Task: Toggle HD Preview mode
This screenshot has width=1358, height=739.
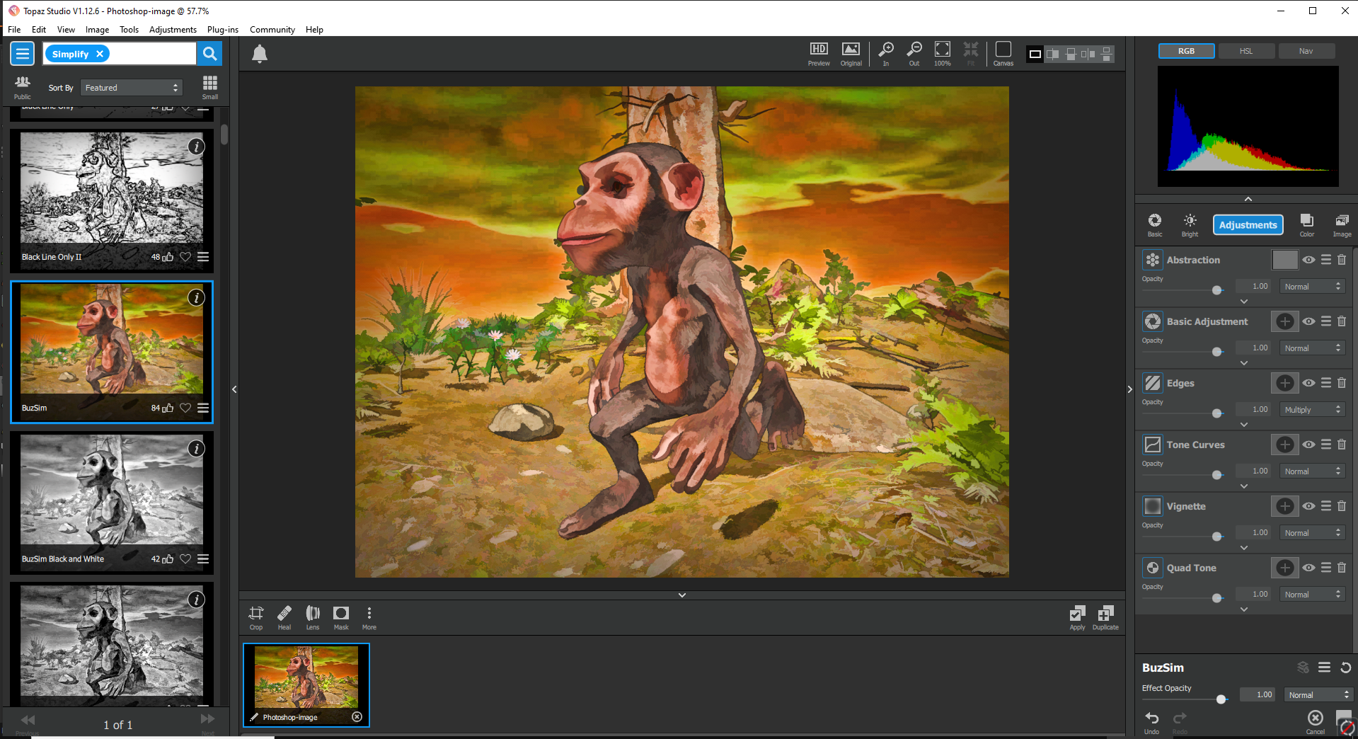Action: (818, 51)
